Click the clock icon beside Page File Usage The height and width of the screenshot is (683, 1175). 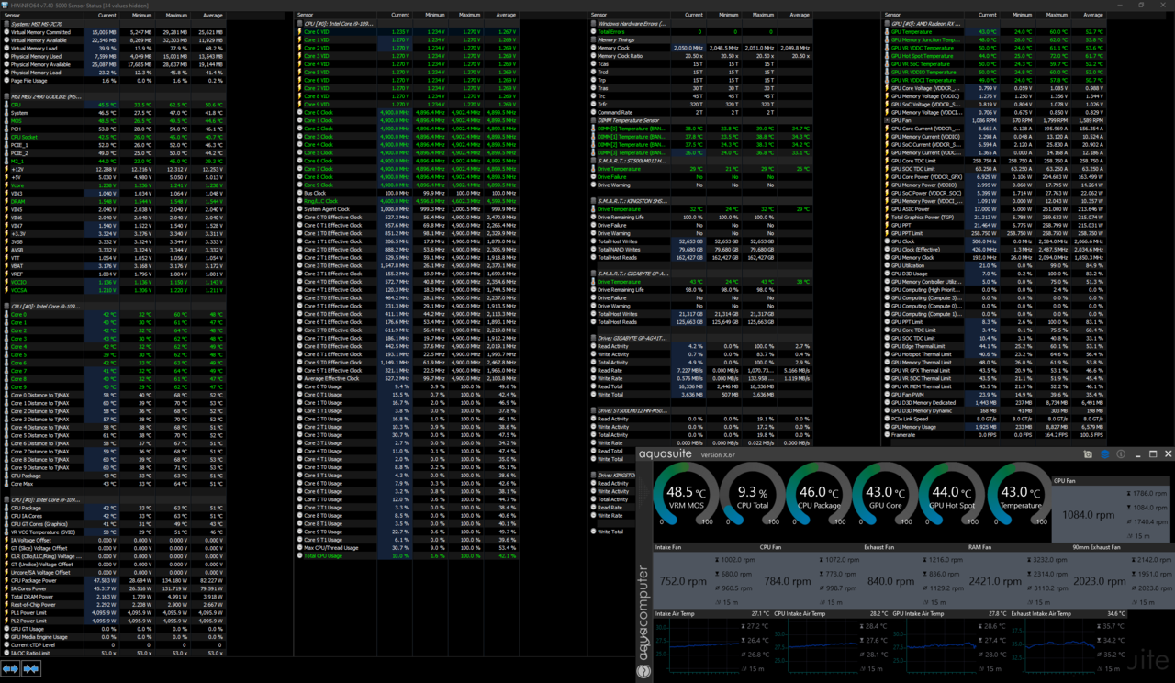tap(6, 81)
